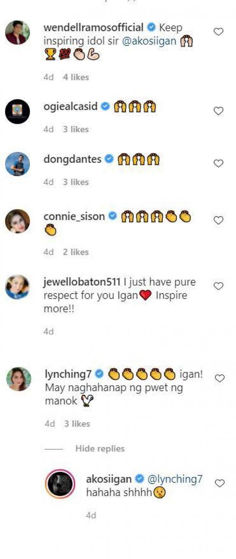Screen dimensions: 236x559
Task: View the 4 likes on wendellramosofficial's comment
Action: pos(76,77)
